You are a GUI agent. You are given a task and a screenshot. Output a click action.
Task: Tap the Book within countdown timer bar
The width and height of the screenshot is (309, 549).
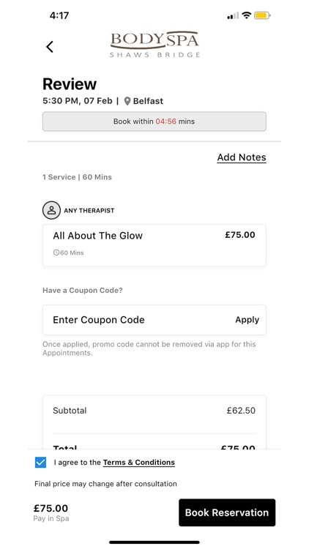tap(154, 122)
